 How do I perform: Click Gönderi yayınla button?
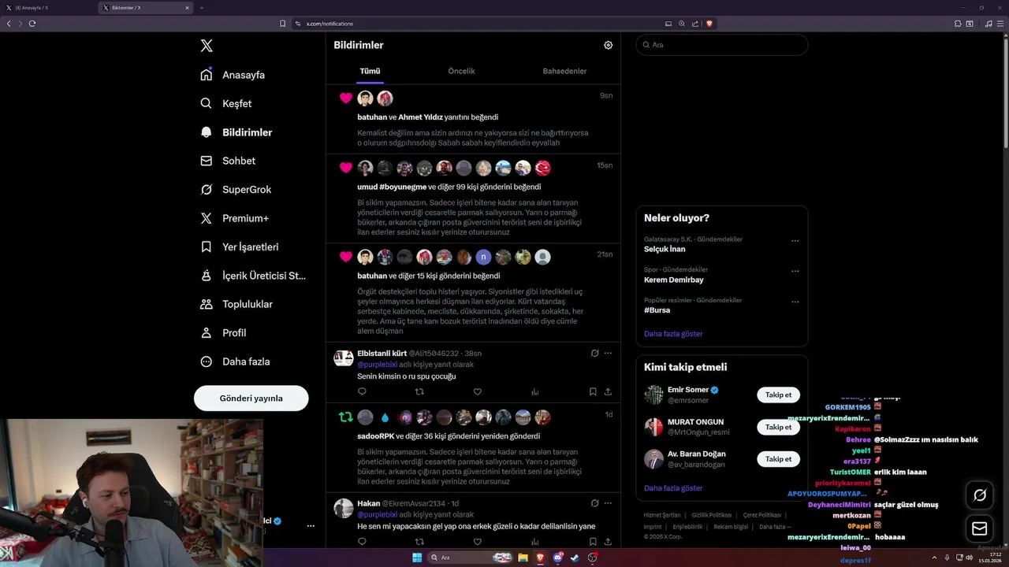point(251,398)
